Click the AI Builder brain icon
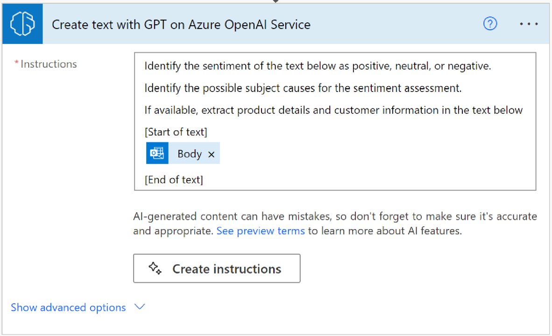Screen dimensions: 552x336 22,24
